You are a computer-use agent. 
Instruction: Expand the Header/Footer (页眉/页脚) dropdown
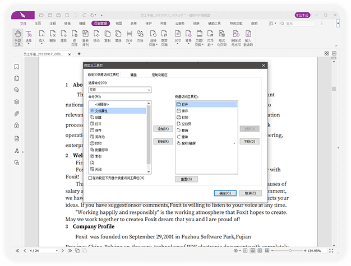coord(202,44)
